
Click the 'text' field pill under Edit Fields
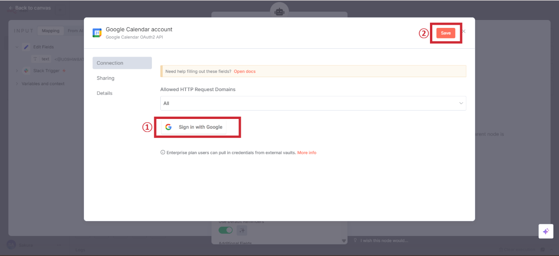click(x=42, y=59)
